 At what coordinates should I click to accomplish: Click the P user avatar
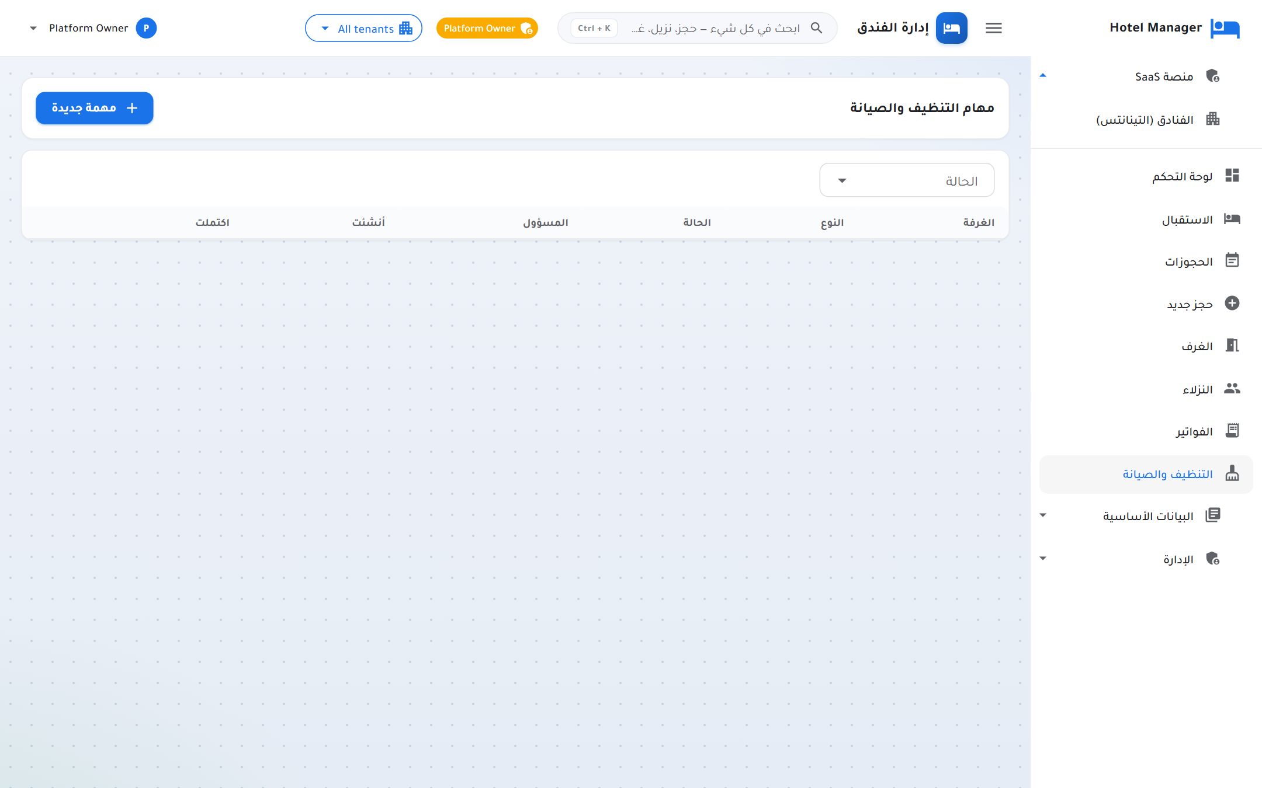click(146, 28)
